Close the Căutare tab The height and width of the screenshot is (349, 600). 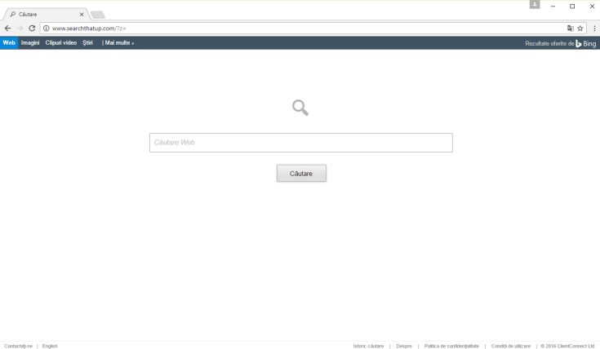click(82, 14)
